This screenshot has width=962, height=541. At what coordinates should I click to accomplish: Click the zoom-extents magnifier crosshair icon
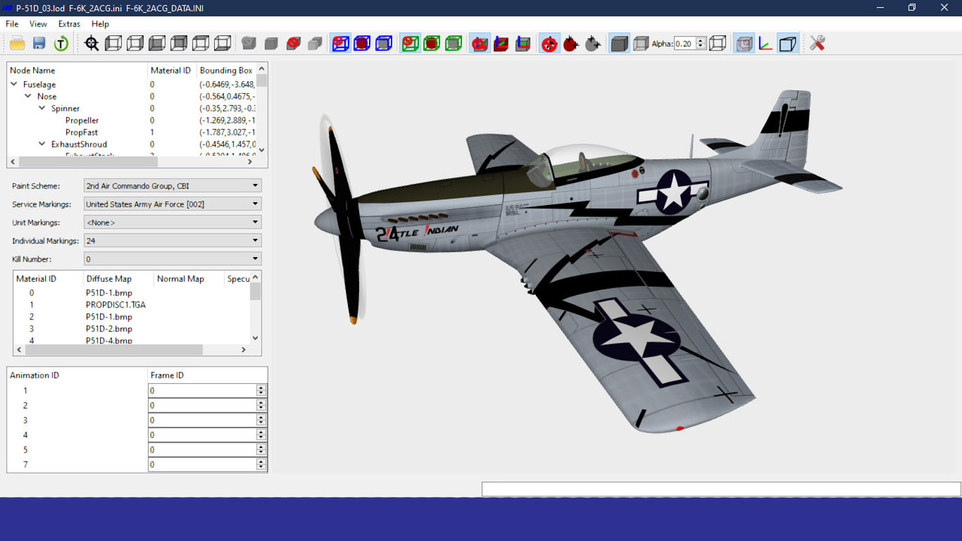(92, 44)
